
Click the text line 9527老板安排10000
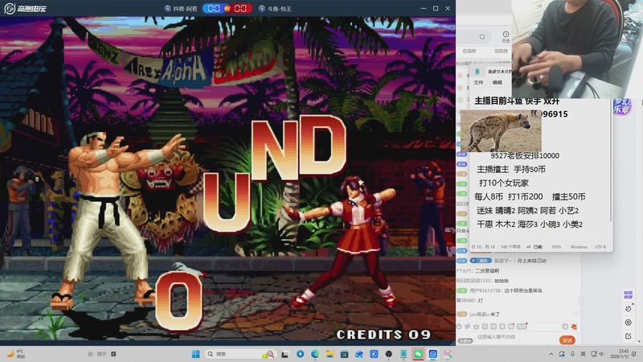[x=525, y=155]
